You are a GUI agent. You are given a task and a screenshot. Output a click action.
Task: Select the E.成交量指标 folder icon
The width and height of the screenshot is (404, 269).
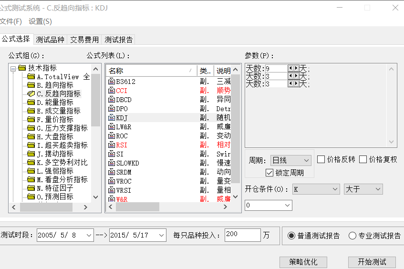(31, 111)
